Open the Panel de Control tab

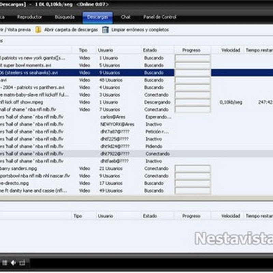point(160,17)
